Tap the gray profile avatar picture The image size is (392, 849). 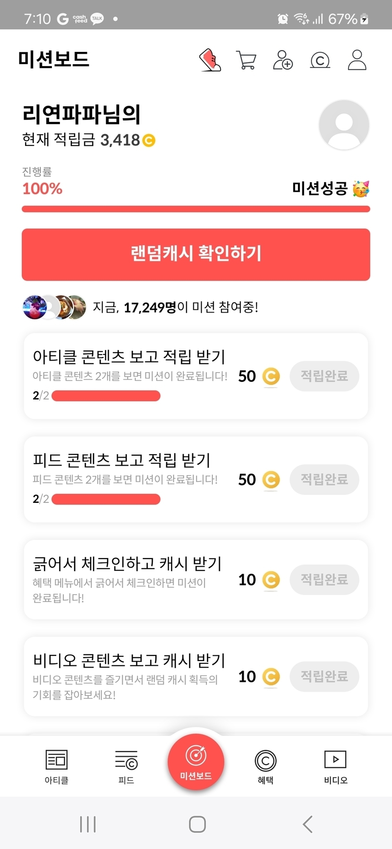click(x=344, y=125)
